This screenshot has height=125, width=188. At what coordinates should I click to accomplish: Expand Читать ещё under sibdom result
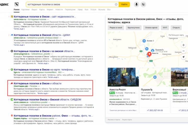point(34,109)
